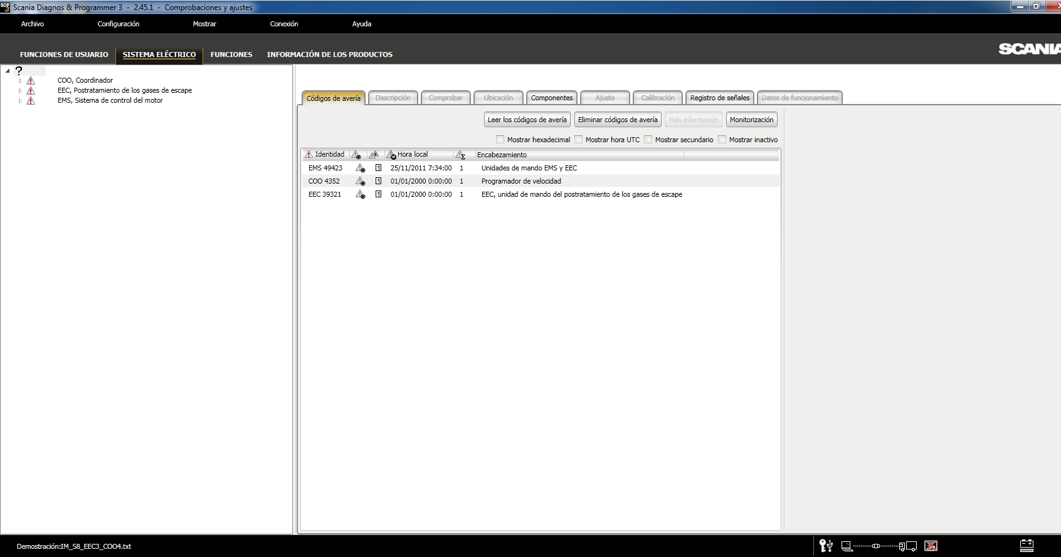Switch to FUNCIONES section

[x=231, y=55]
